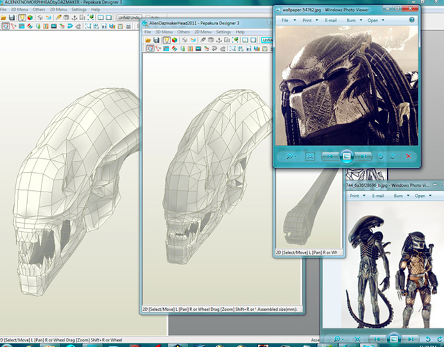Click printer icon in ALIENXENOMORPHHEAD second toolbar
This screenshot has width=444, height=347.
[x=128, y=26]
